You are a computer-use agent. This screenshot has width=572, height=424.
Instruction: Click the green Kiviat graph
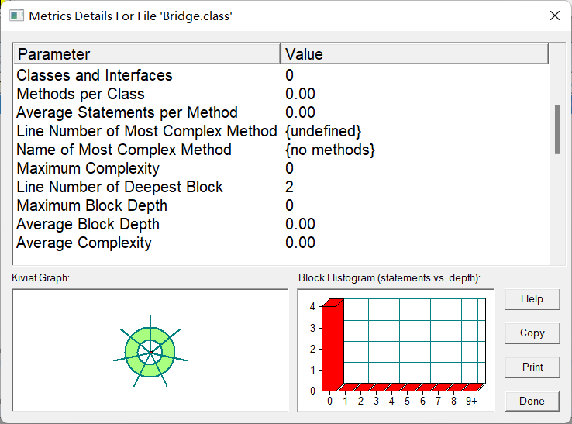150,352
